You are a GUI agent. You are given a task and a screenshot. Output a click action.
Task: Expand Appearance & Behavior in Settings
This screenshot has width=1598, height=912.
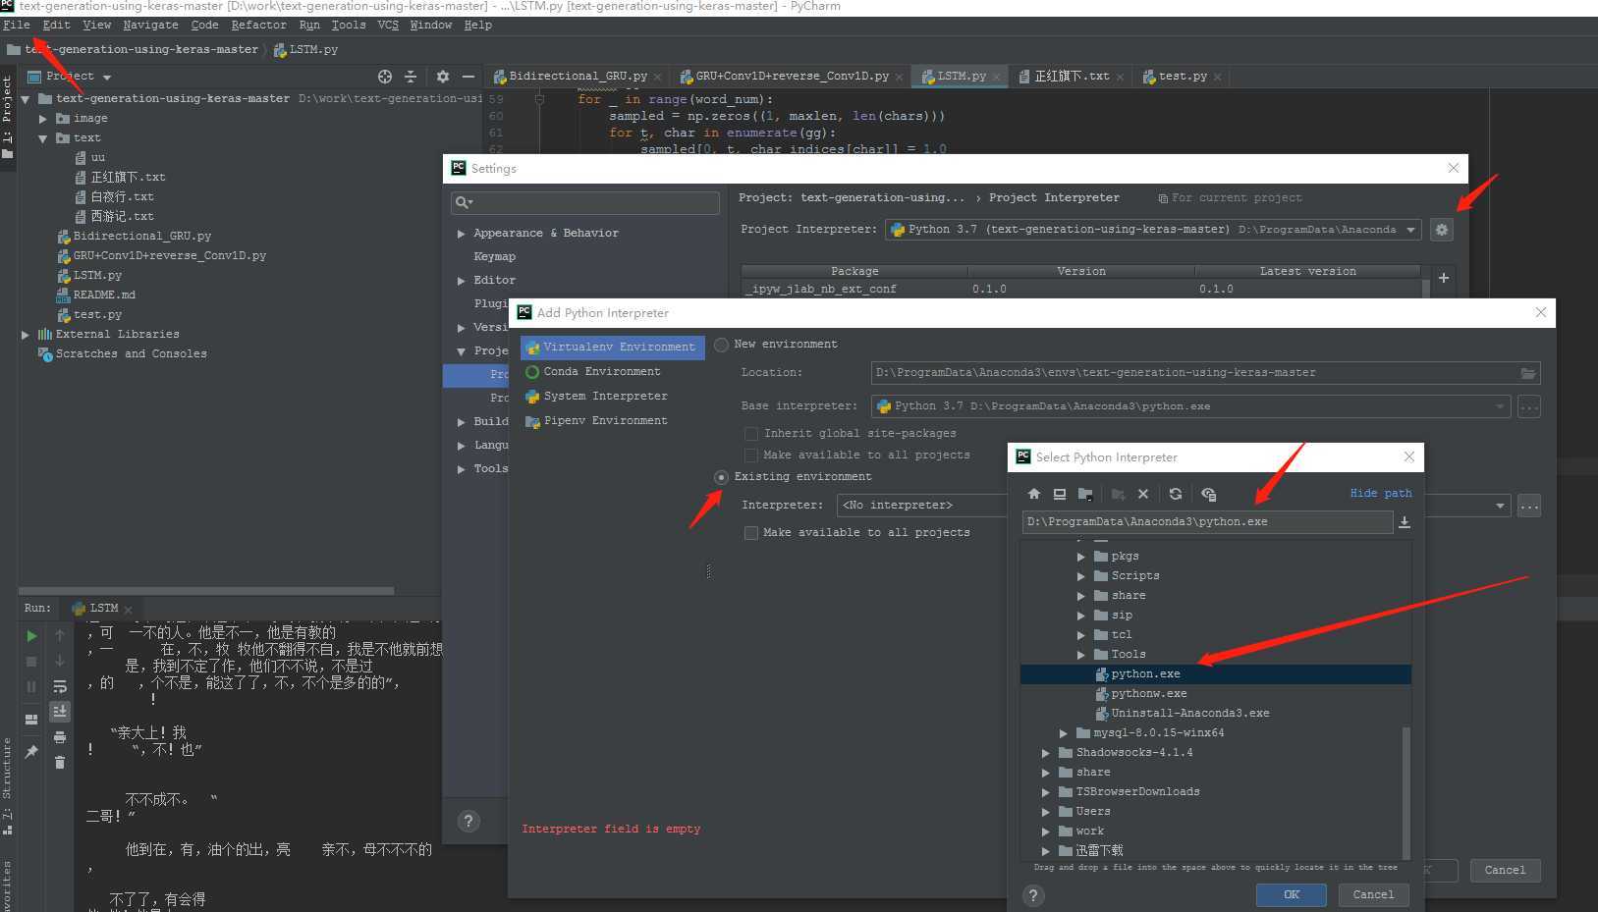(461, 234)
